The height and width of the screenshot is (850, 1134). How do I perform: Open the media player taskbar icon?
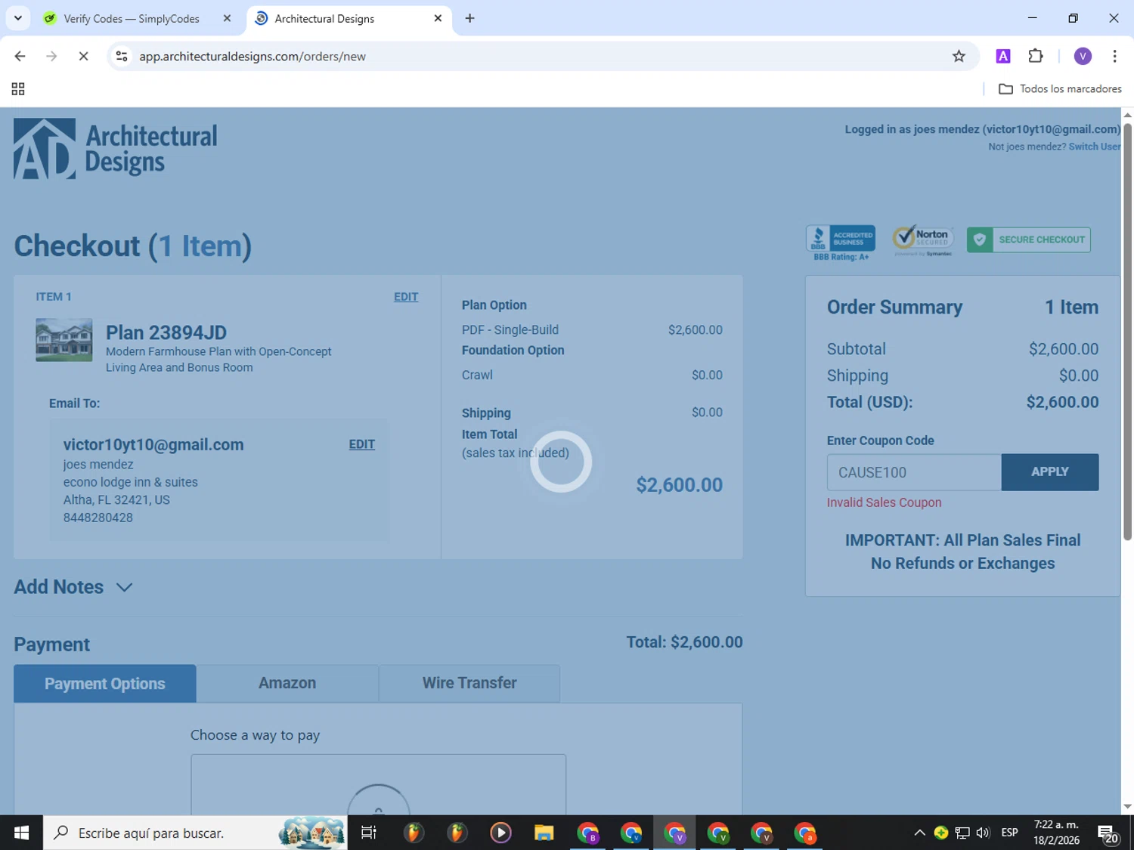[x=500, y=833]
